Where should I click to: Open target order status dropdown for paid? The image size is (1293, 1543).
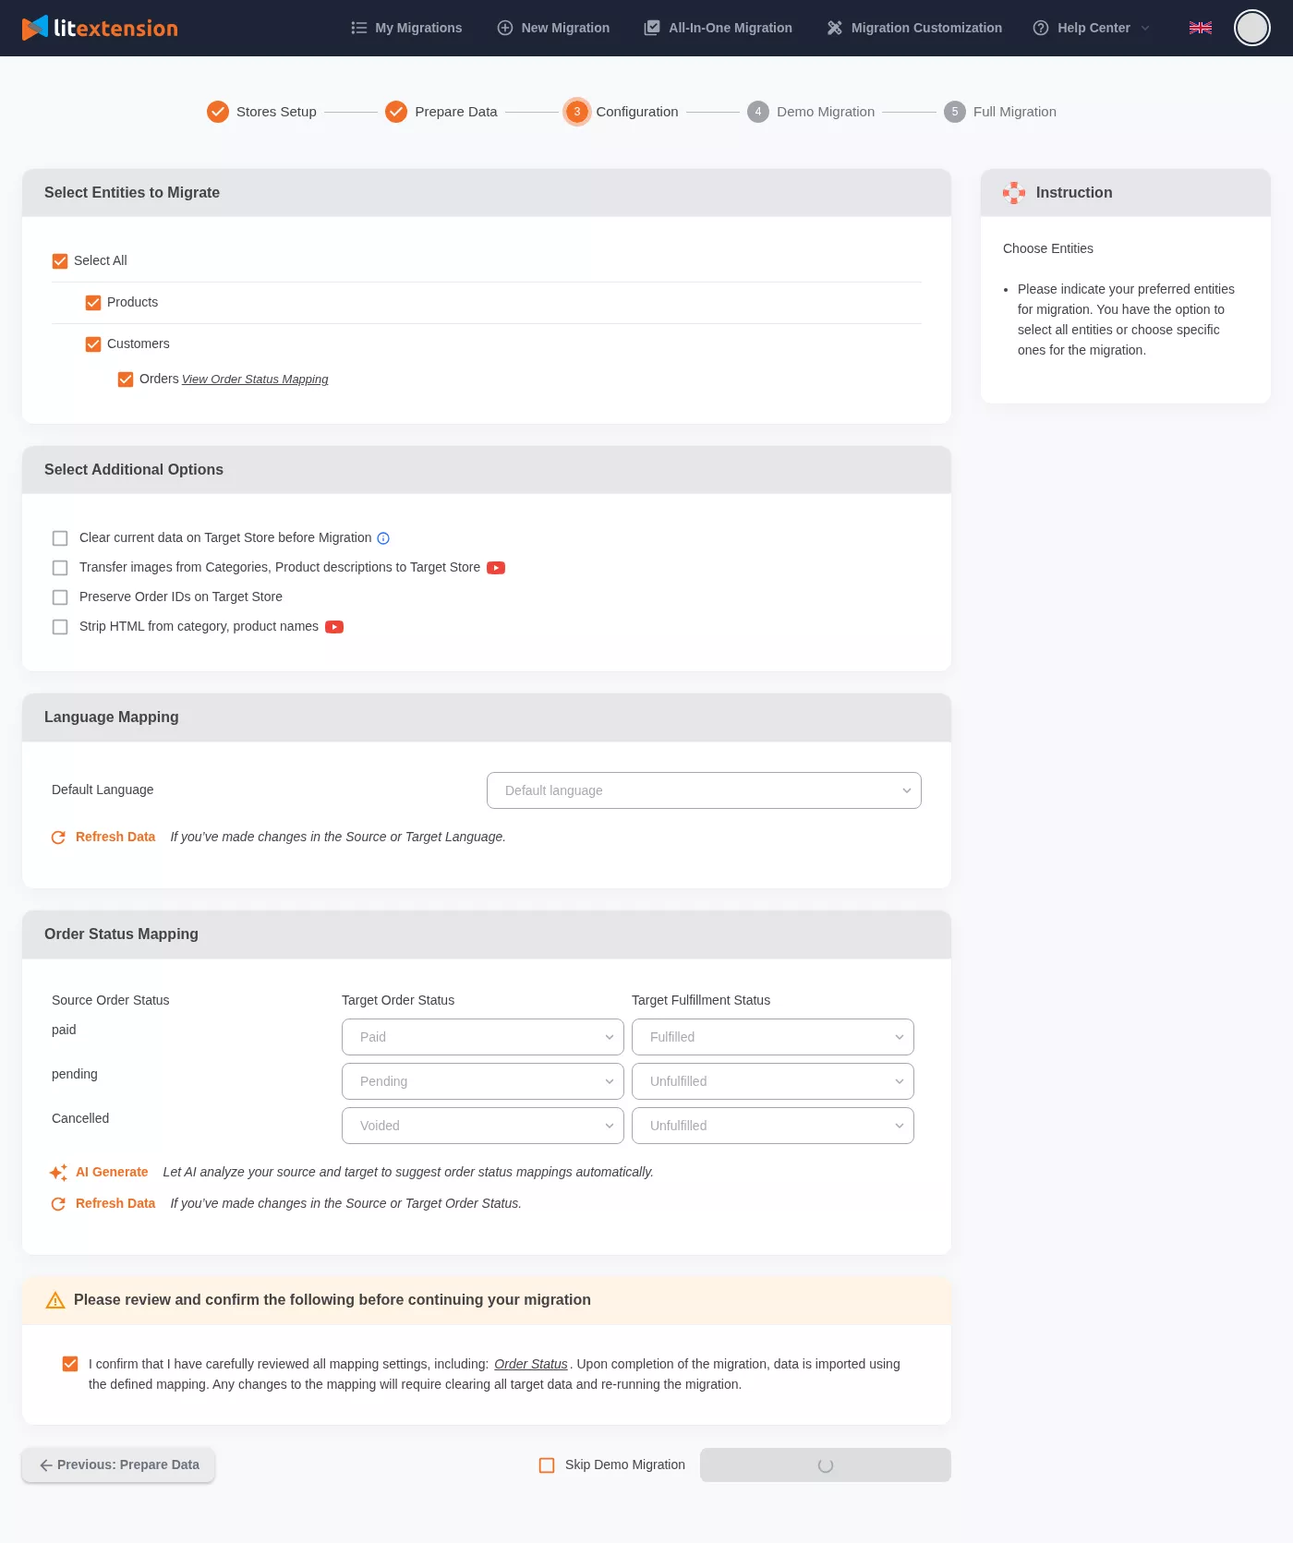click(483, 1037)
